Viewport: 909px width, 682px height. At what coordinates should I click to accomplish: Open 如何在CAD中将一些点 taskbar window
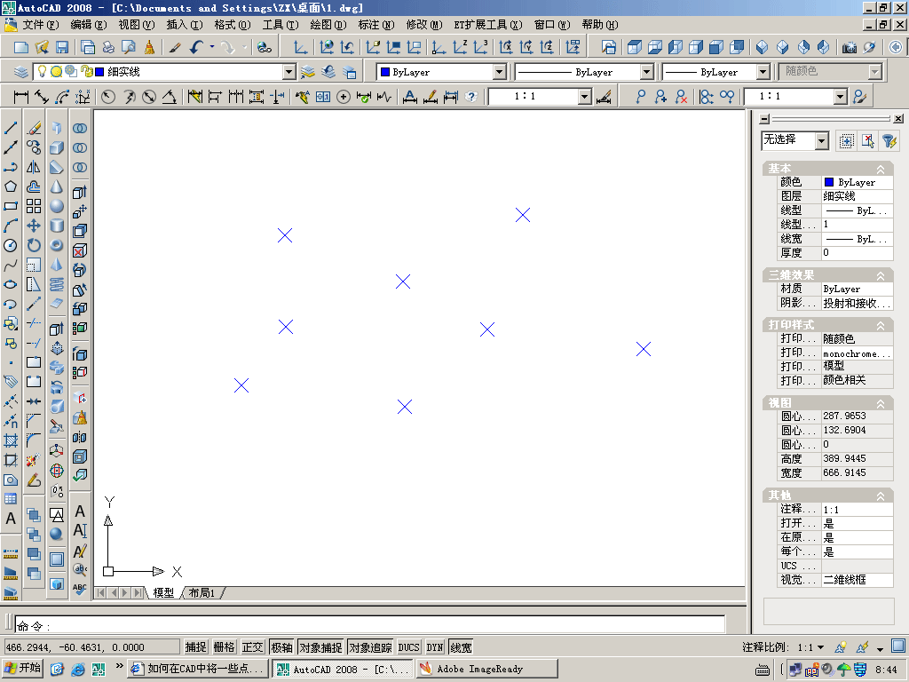(x=198, y=669)
